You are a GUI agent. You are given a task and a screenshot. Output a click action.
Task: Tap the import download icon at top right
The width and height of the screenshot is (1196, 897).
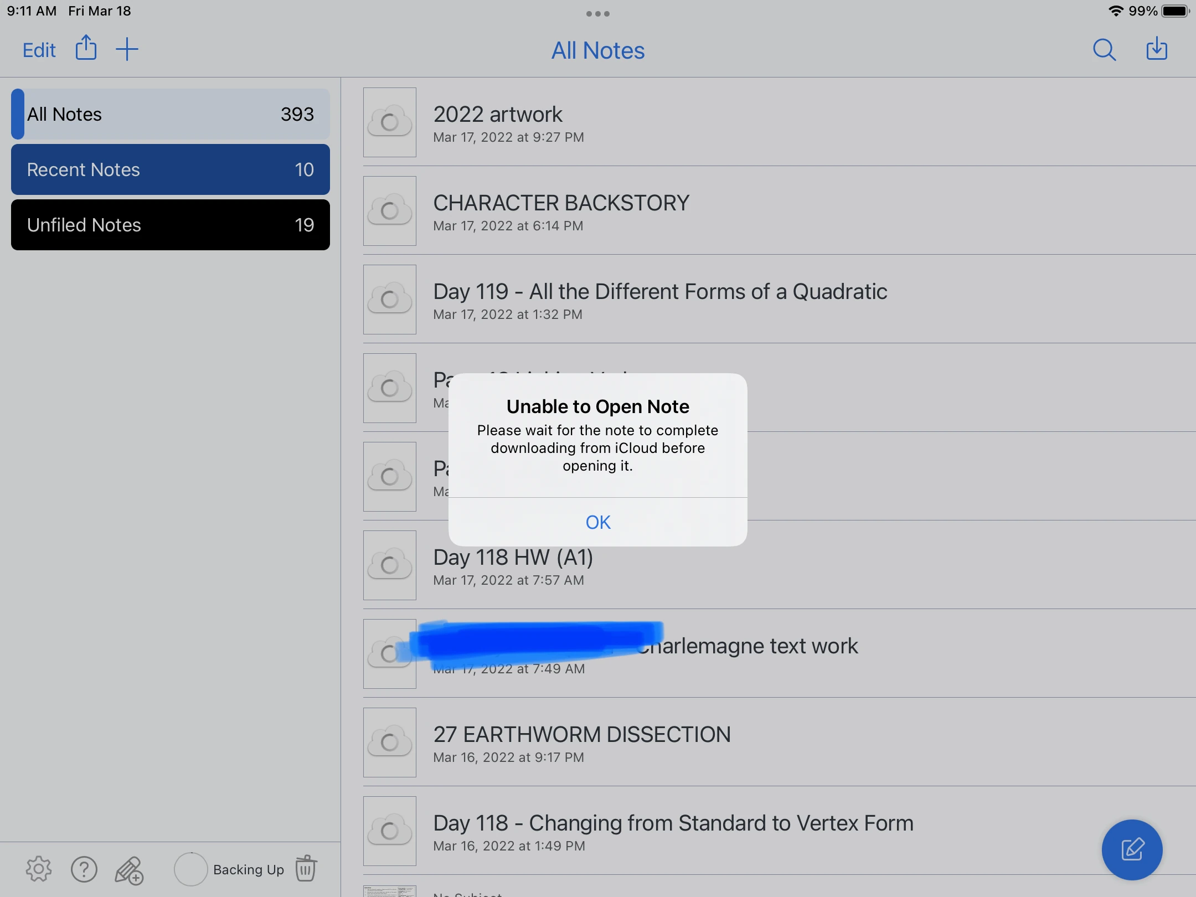click(x=1156, y=49)
